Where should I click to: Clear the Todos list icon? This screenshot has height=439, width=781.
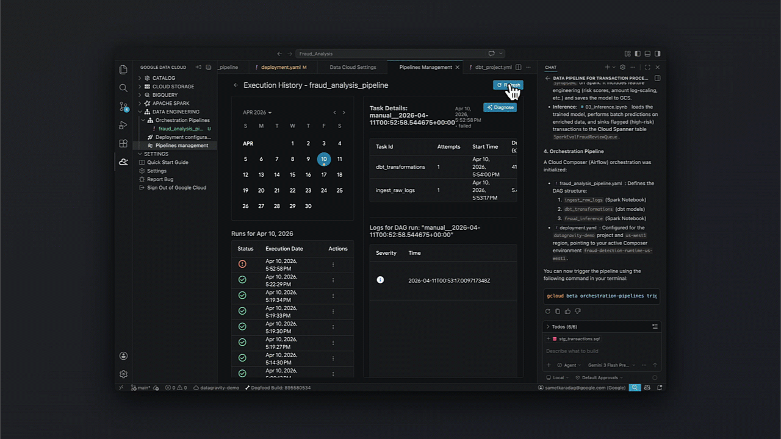point(655,327)
